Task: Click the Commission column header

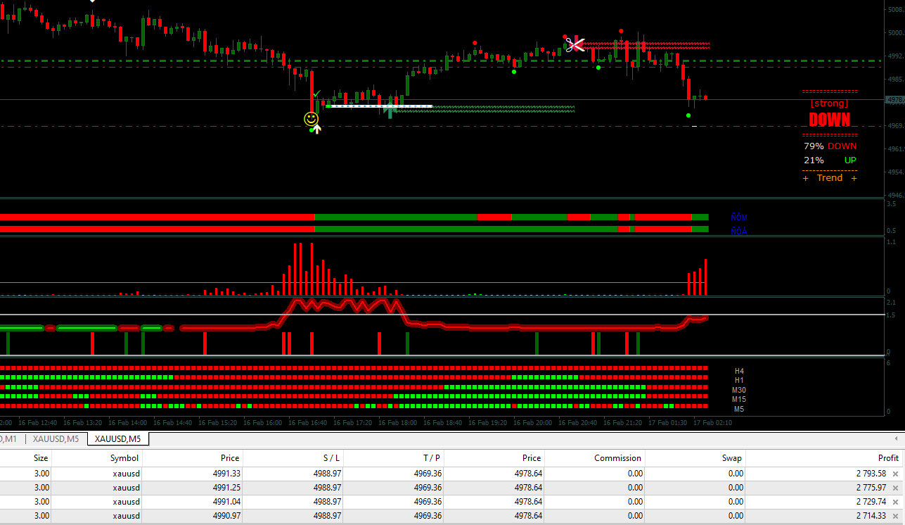Action: pos(617,458)
